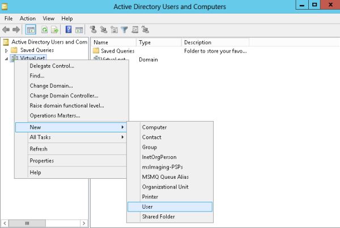Open the Action menu in menu bar

tap(28, 18)
